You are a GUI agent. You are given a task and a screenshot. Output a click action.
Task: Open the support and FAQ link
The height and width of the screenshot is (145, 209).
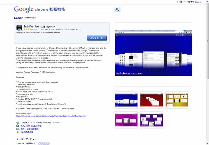point(29,129)
